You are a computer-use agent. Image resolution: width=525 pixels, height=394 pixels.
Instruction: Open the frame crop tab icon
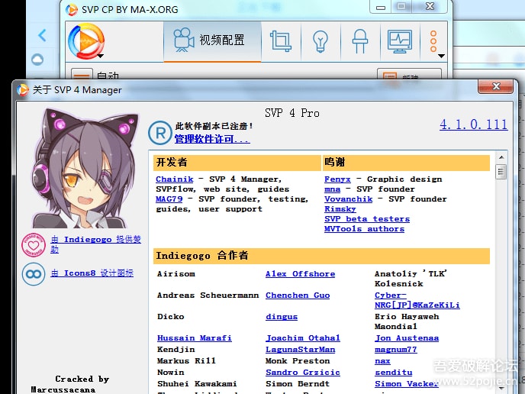(x=281, y=41)
